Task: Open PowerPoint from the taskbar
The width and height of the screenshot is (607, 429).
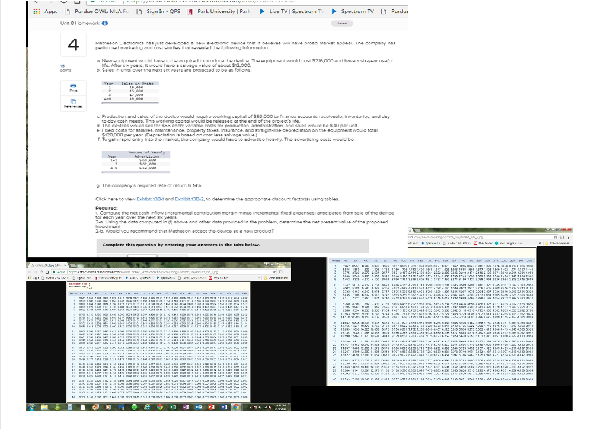Action: 211,408
